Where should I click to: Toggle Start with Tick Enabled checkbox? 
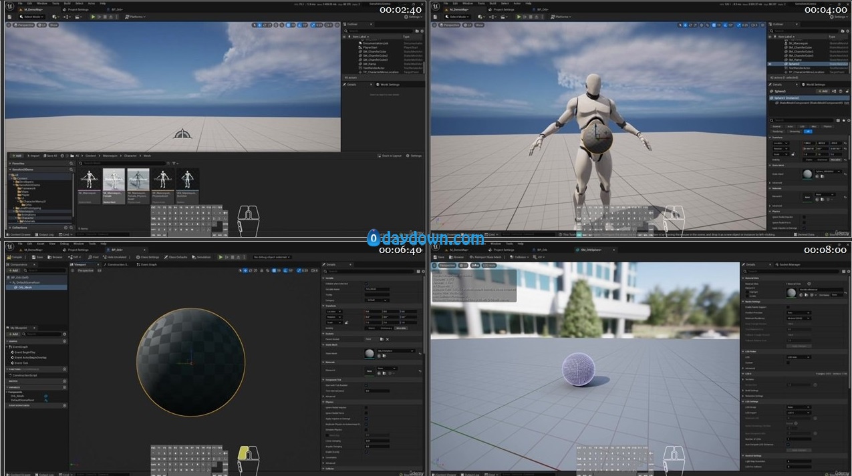[366, 385]
